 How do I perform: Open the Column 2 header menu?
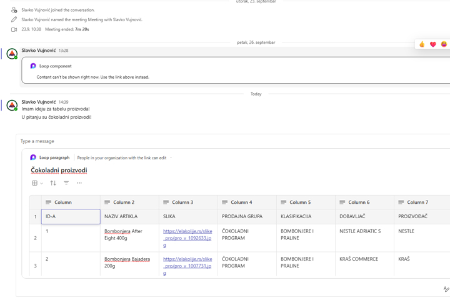123,202
